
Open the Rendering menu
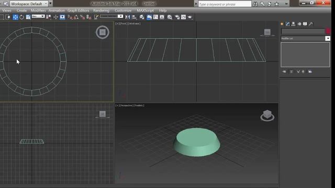(101, 10)
